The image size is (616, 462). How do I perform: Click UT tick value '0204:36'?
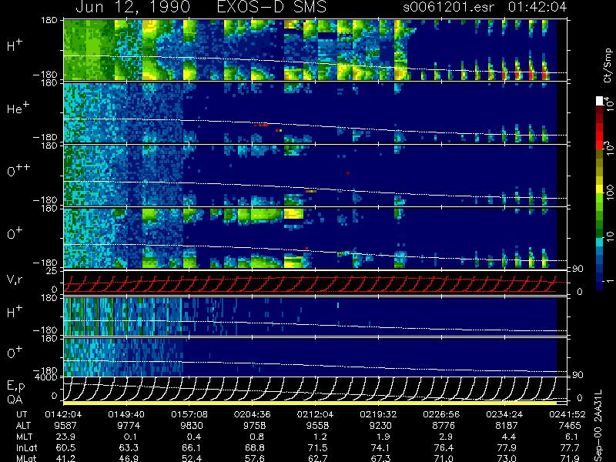[x=253, y=414]
